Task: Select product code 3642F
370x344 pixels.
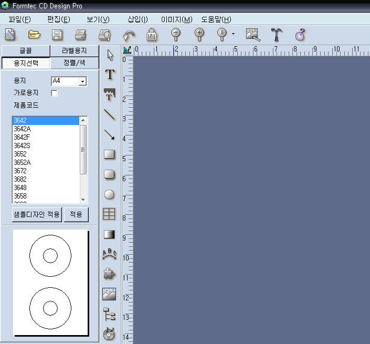Action: 46,137
